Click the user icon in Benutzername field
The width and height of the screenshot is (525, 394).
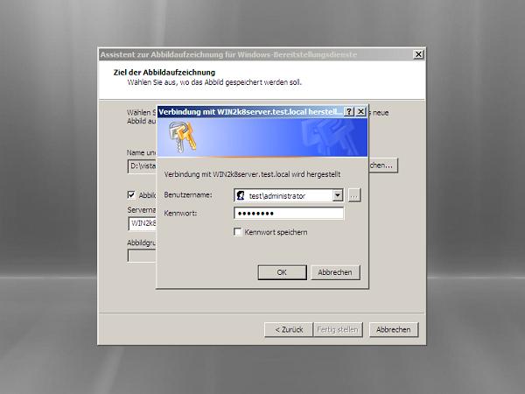[x=241, y=195]
